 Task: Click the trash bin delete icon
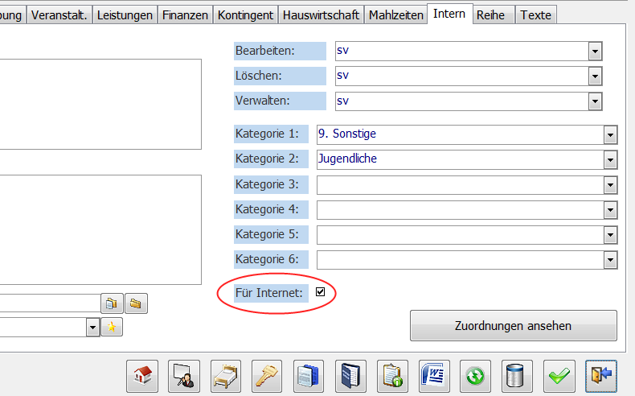tap(518, 376)
